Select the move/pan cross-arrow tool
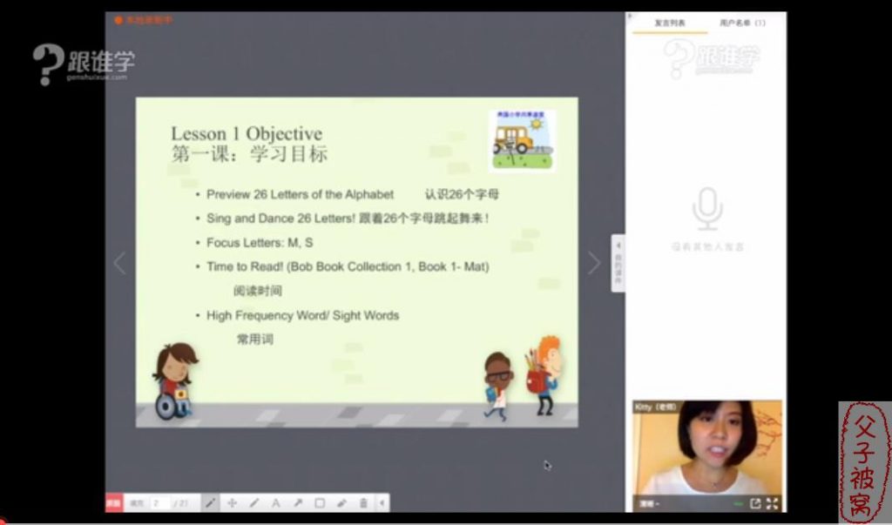 (x=233, y=503)
